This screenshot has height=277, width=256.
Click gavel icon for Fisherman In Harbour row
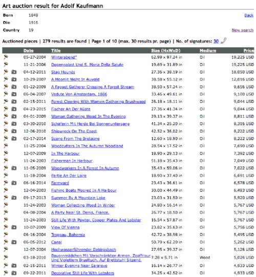(x=6, y=161)
